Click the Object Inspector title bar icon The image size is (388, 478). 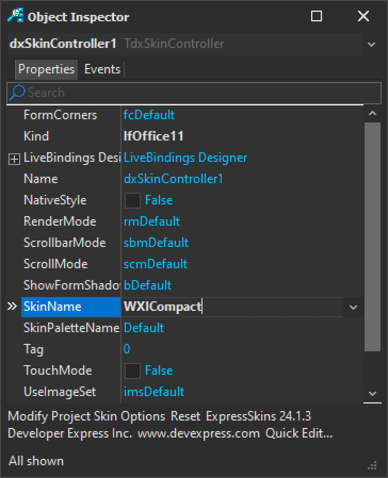(x=15, y=16)
